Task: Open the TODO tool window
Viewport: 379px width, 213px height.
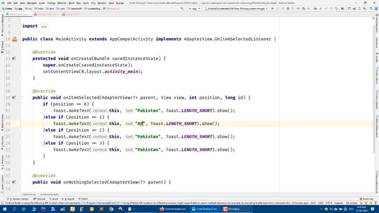Action: (83, 199)
